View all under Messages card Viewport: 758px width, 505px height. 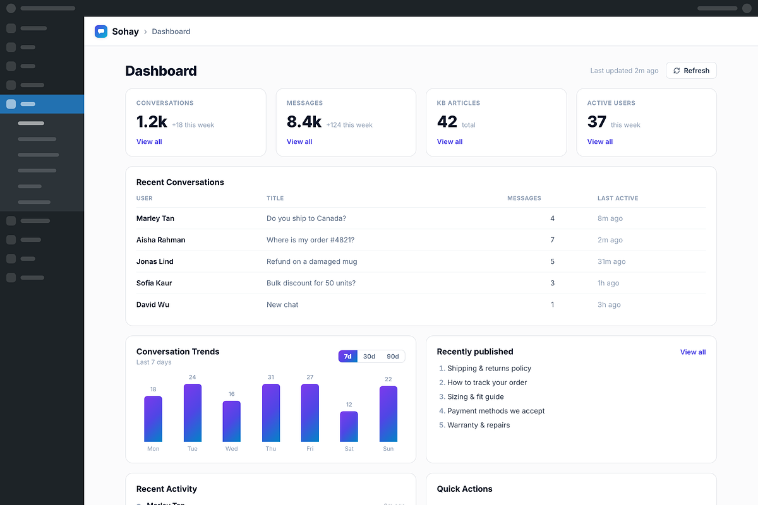[x=299, y=141]
